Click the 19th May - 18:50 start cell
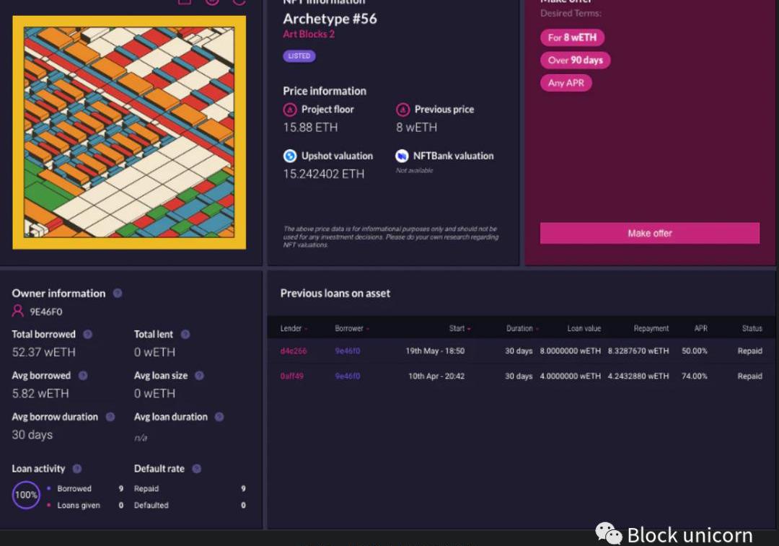Viewport: 779px width, 546px height. point(435,351)
